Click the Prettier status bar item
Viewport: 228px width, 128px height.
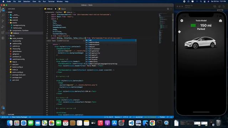(161, 117)
